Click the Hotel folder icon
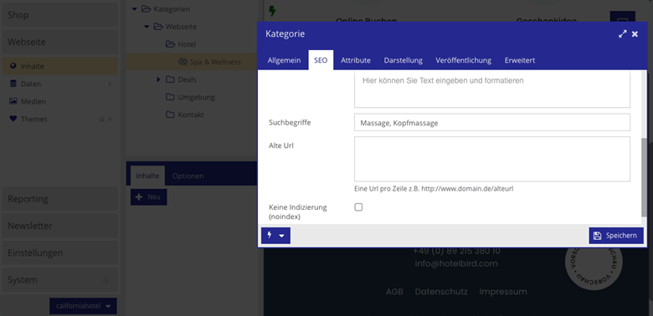The width and height of the screenshot is (653, 316). [x=170, y=44]
